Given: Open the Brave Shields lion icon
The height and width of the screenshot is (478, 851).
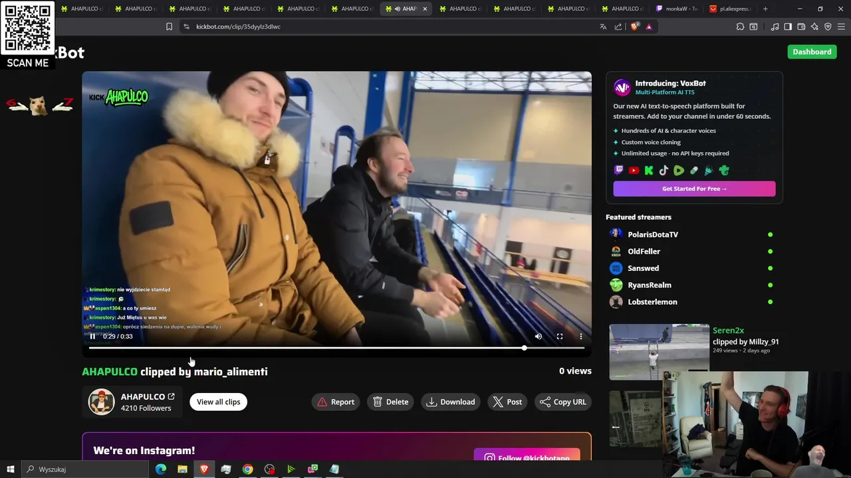Looking at the screenshot, I should pyautogui.click(x=634, y=27).
